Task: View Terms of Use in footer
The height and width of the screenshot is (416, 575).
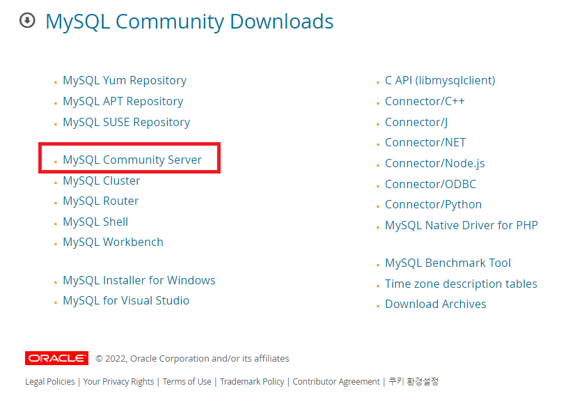Action: [x=187, y=382]
